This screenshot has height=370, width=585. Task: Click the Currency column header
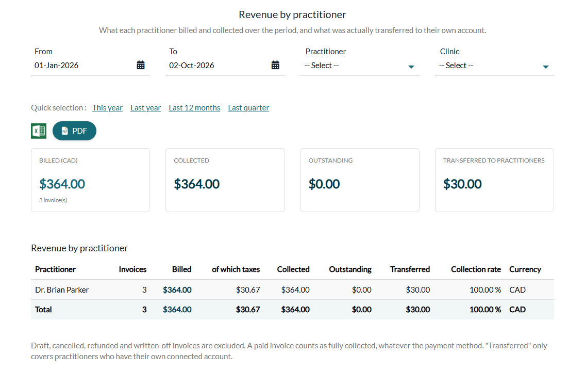(x=525, y=269)
